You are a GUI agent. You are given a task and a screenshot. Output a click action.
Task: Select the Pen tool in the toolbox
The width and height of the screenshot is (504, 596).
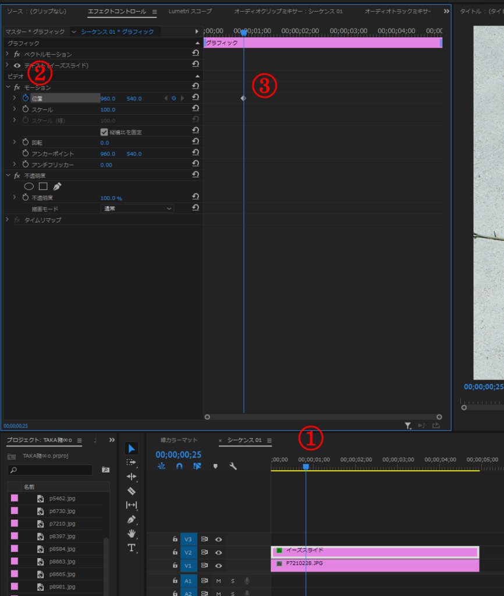click(x=132, y=519)
